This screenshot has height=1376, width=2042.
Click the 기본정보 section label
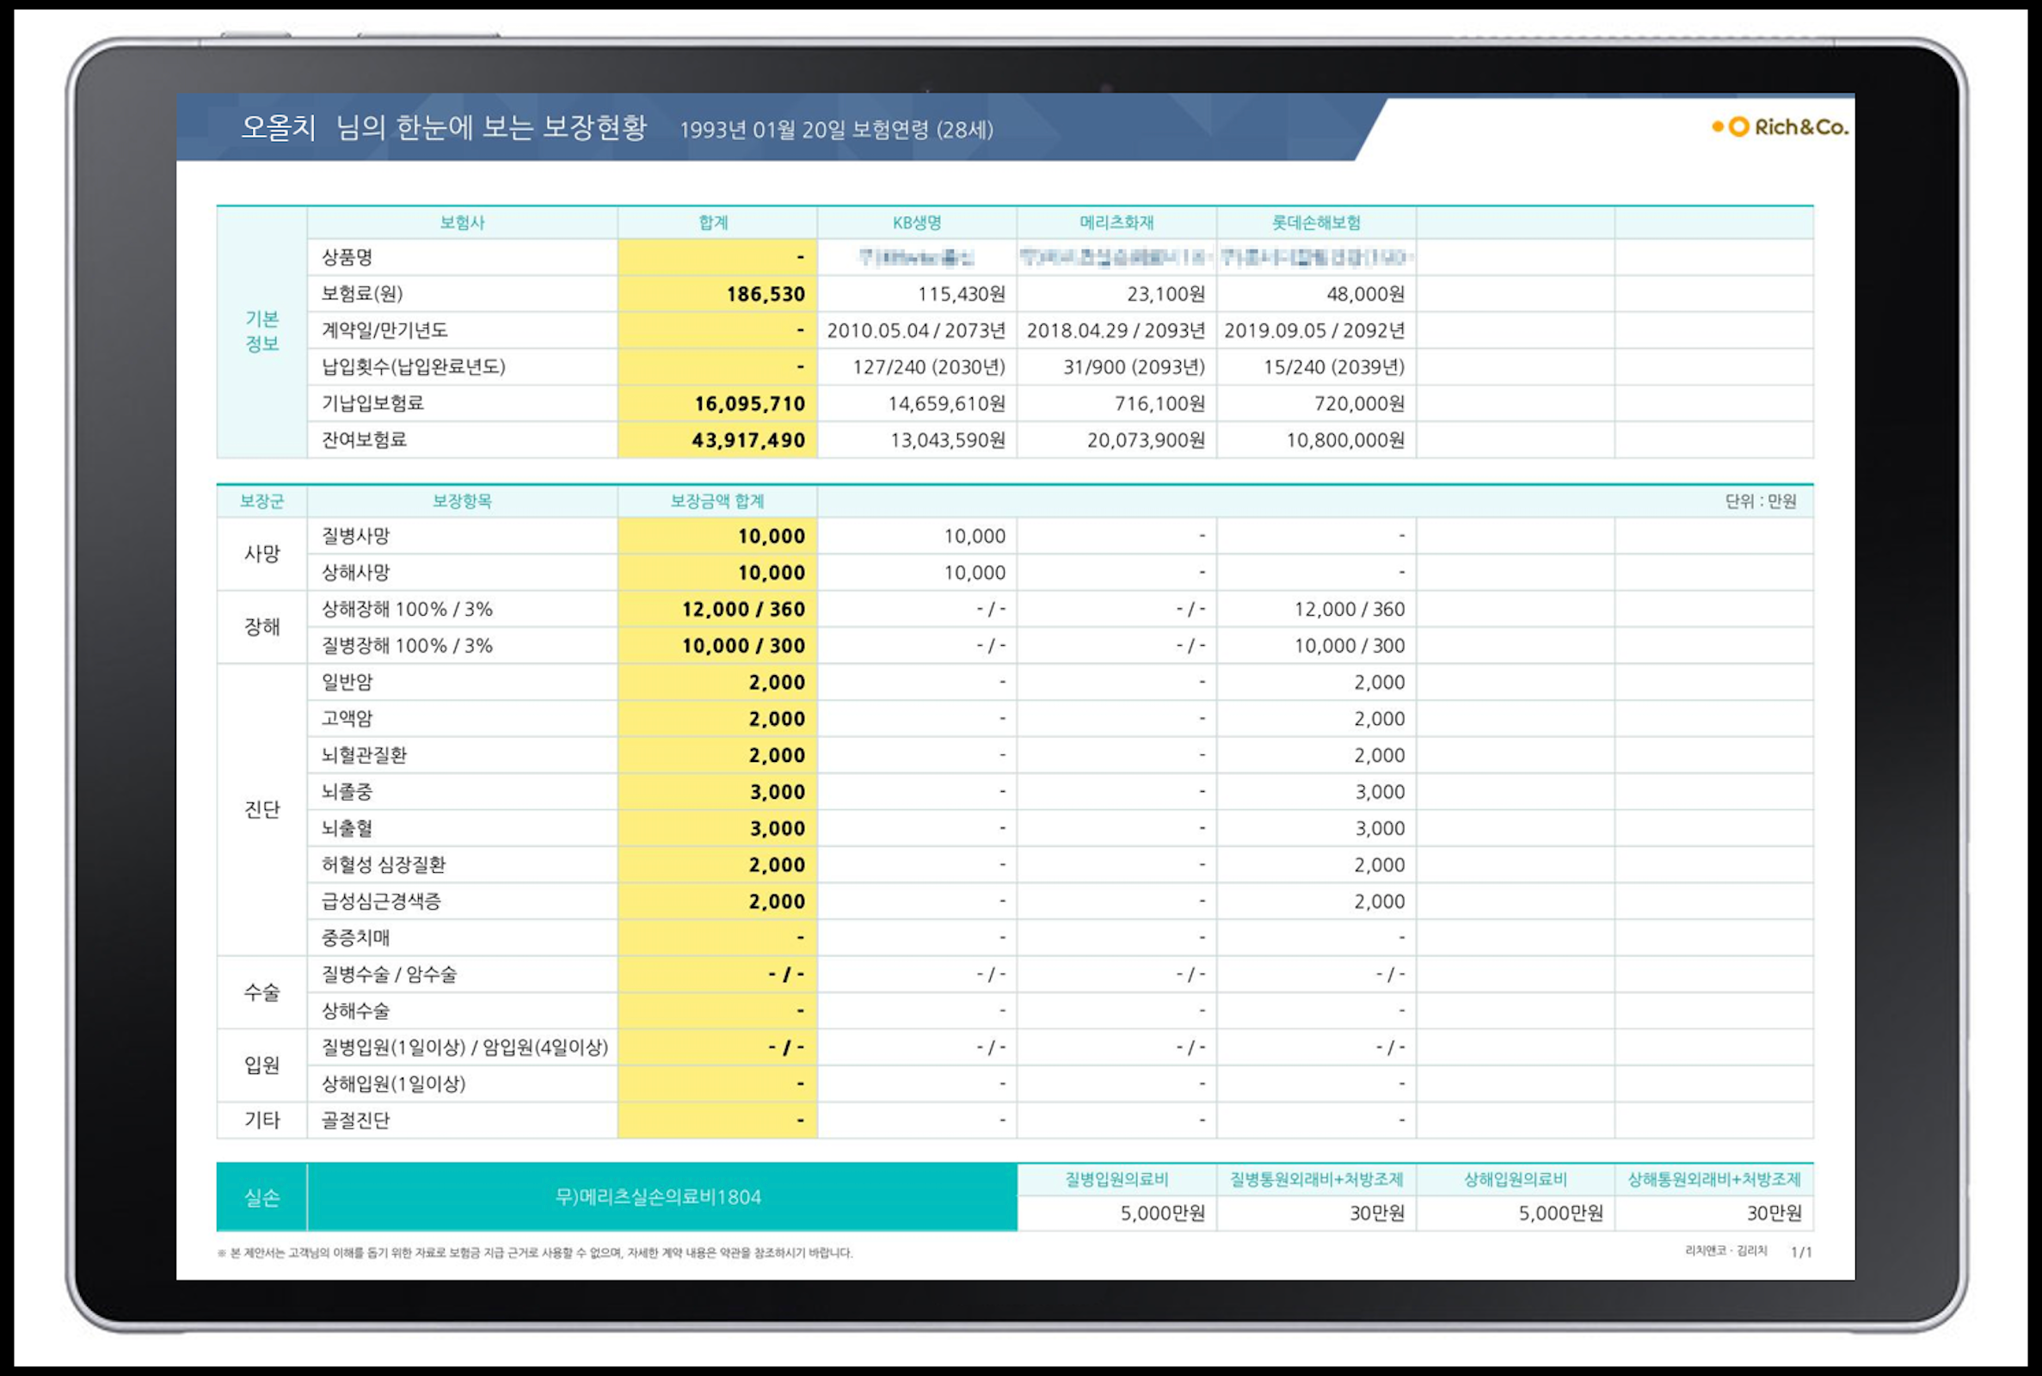(261, 331)
